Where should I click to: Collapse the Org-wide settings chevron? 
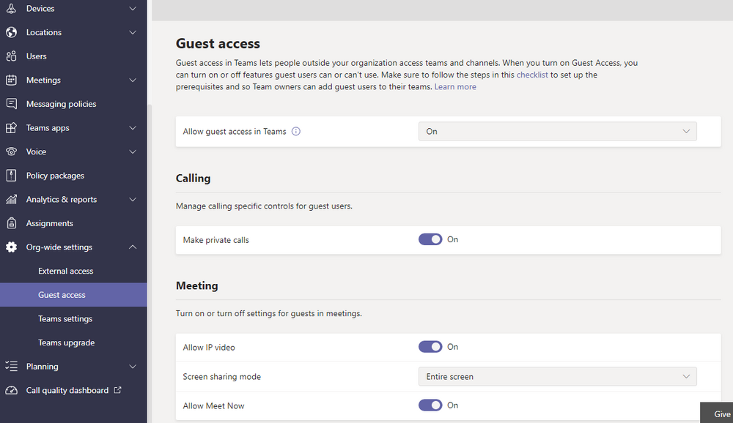[x=133, y=247]
